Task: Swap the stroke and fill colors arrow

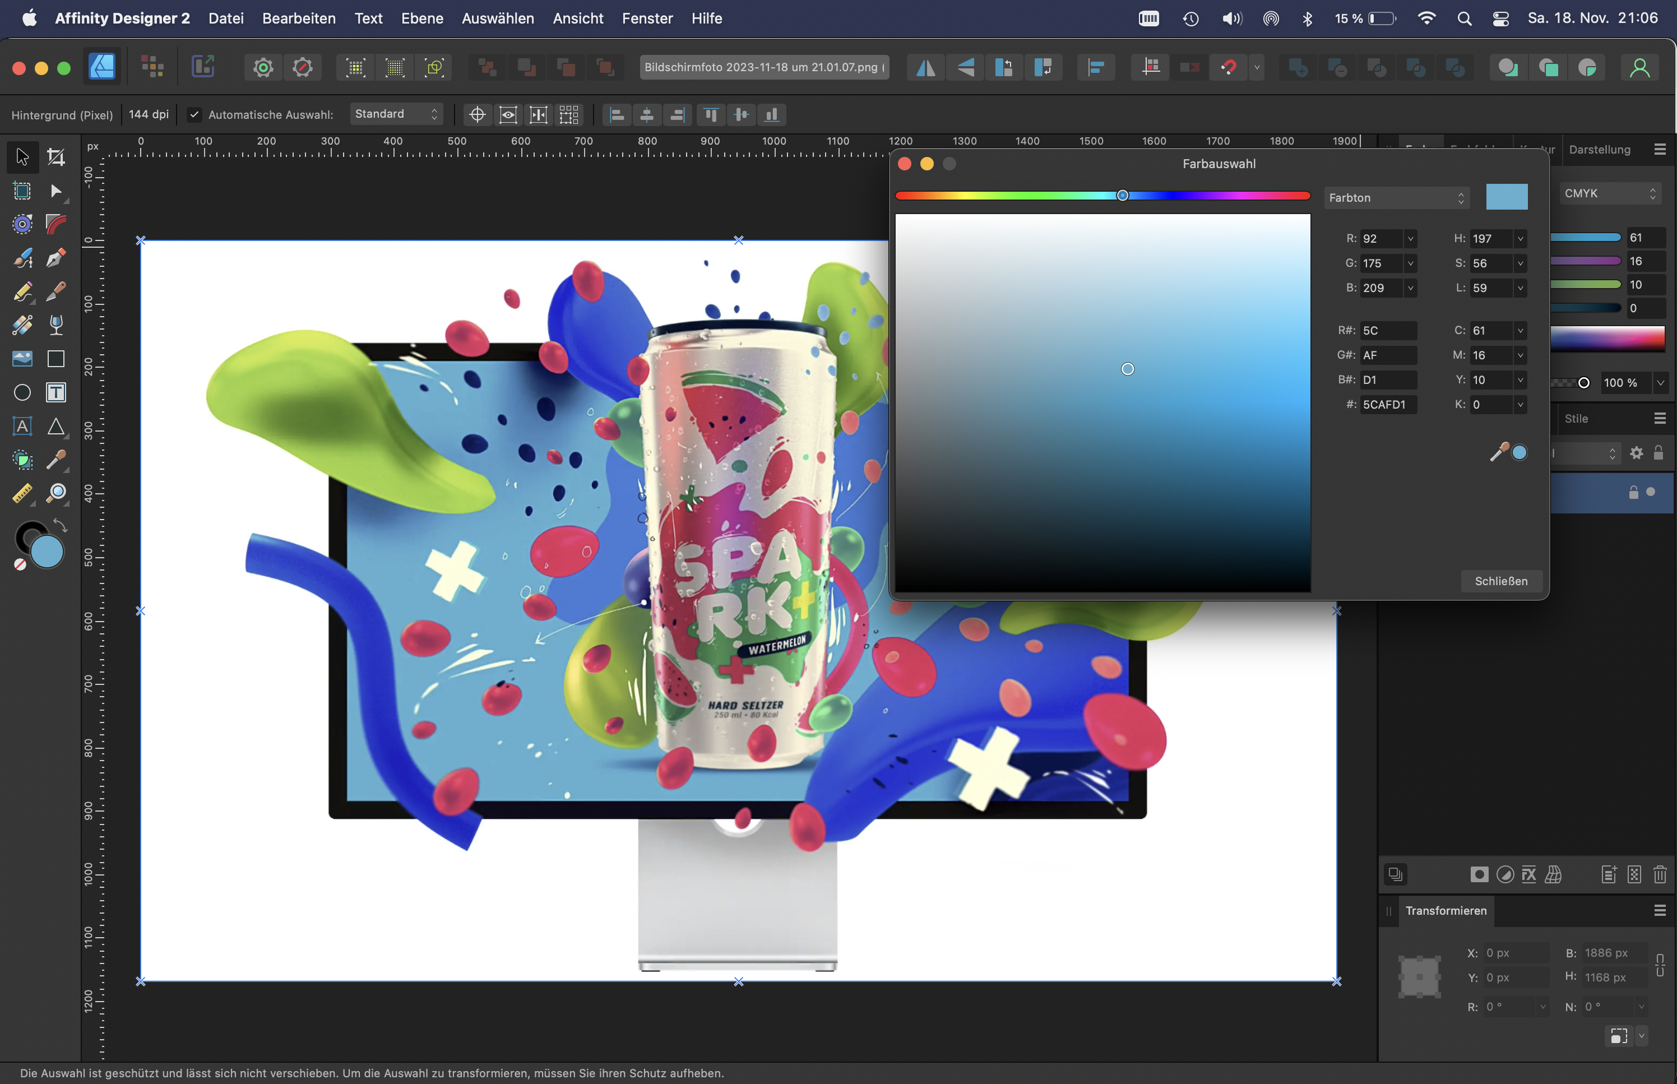Action: (x=61, y=526)
